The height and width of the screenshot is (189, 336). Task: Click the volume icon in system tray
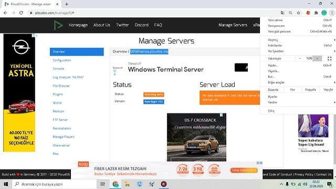pyautogui.click(x=305, y=184)
